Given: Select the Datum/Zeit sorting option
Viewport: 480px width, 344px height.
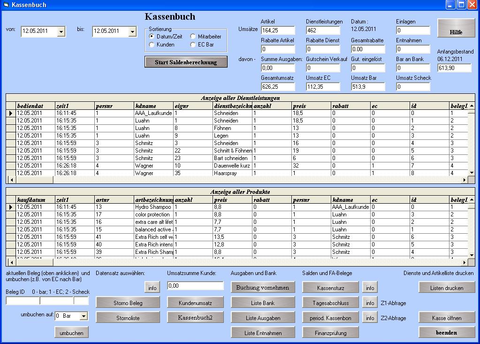Looking at the screenshot, I should 152,36.
